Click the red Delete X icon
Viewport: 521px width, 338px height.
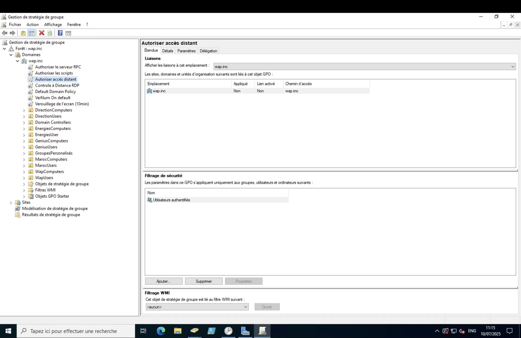pos(42,33)
